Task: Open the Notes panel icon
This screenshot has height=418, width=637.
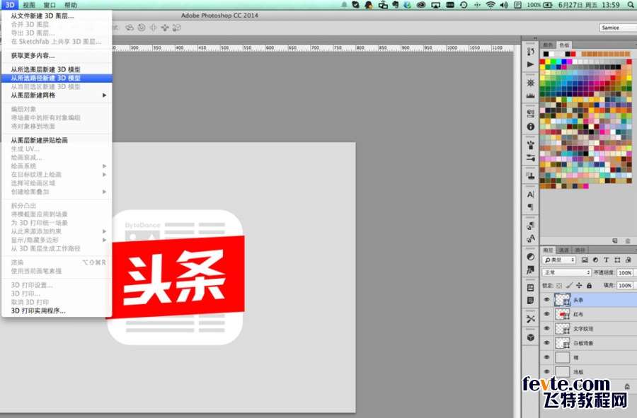Action: click(531, 301)
